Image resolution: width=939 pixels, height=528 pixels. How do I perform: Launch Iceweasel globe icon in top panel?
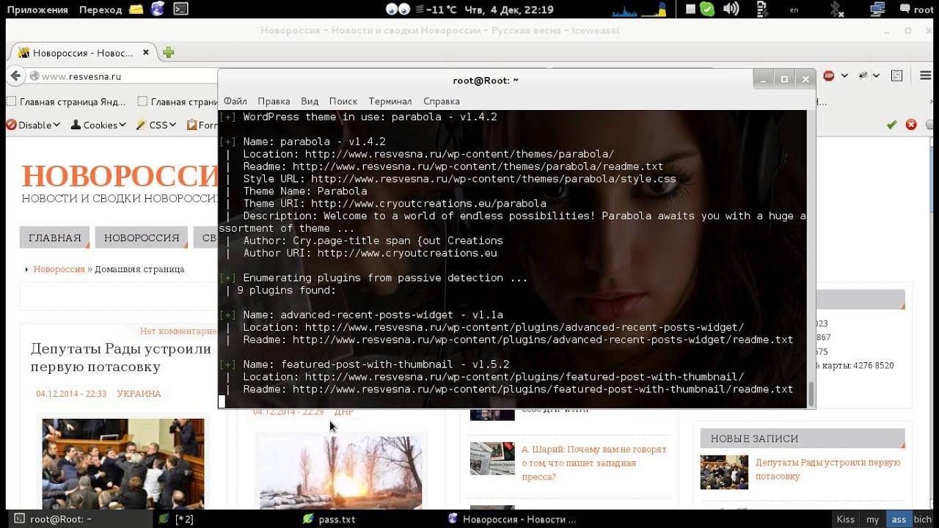[x=157, y=9]
